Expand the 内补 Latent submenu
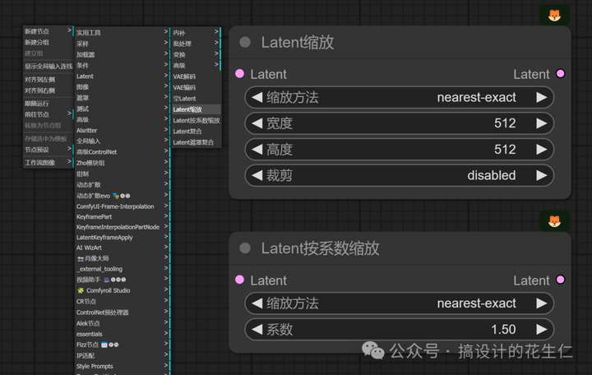The height and width of the screenshot is (375, 592). click(x=196, y=33)
